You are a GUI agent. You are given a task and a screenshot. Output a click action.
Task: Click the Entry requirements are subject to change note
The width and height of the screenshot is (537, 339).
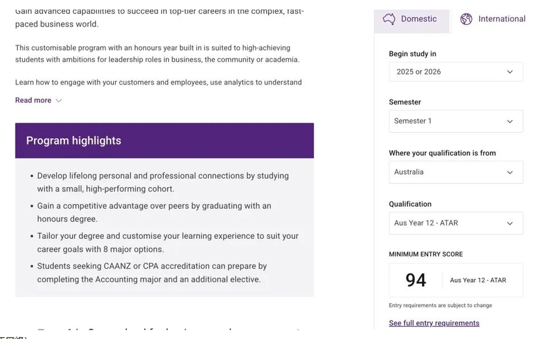tap(441, 305)
